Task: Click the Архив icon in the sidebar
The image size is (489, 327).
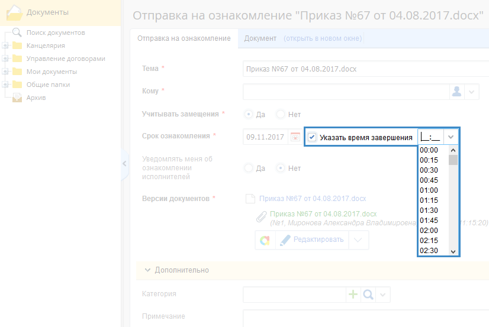Action: [17, 98]
